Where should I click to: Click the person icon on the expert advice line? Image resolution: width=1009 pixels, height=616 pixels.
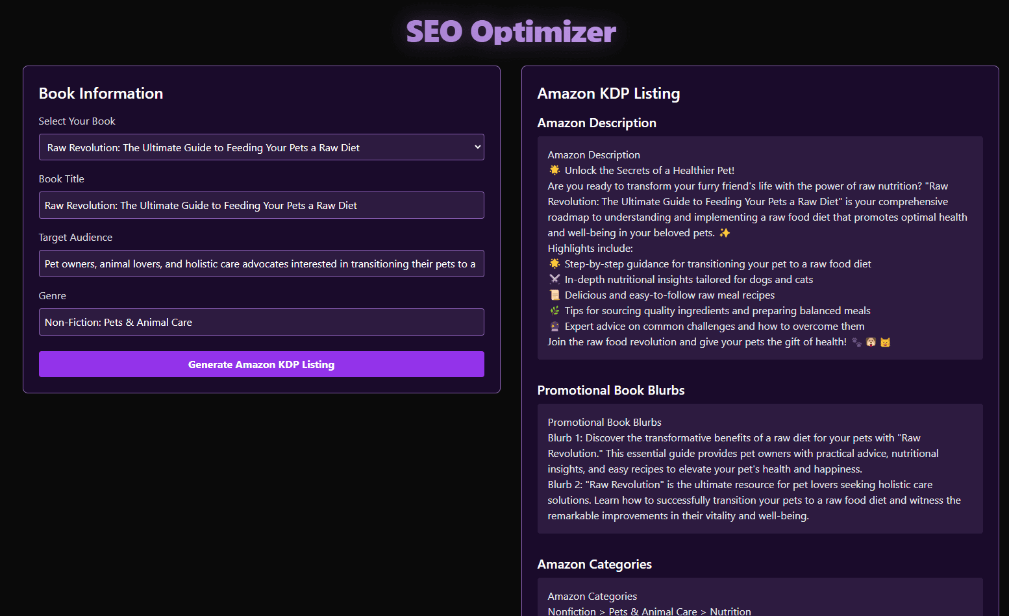click(x=554, y=326)
